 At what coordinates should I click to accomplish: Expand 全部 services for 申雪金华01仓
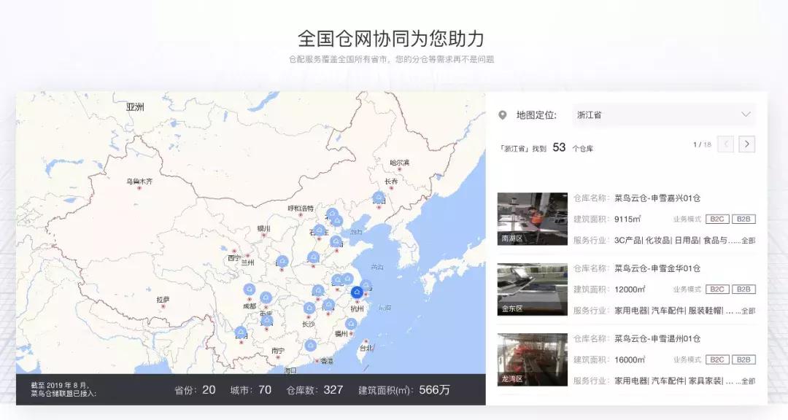pyautogui.click(x=749, y=310)
